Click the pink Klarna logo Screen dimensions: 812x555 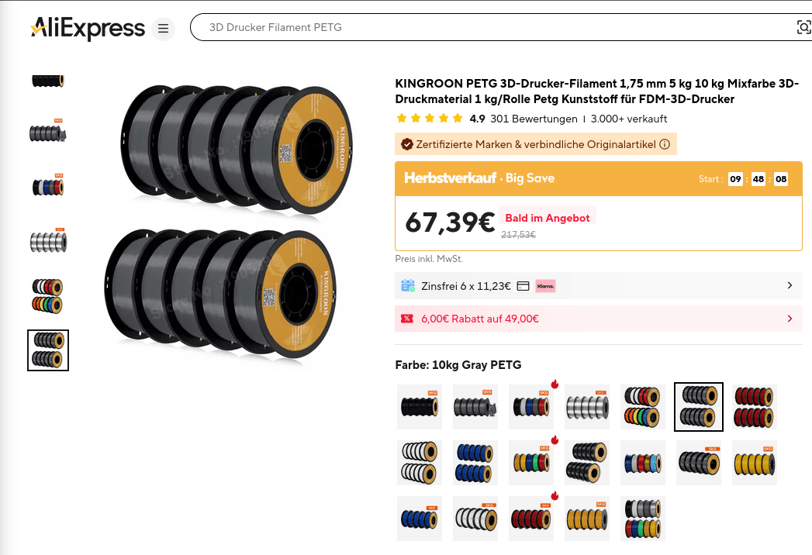(x=545, y=286)
